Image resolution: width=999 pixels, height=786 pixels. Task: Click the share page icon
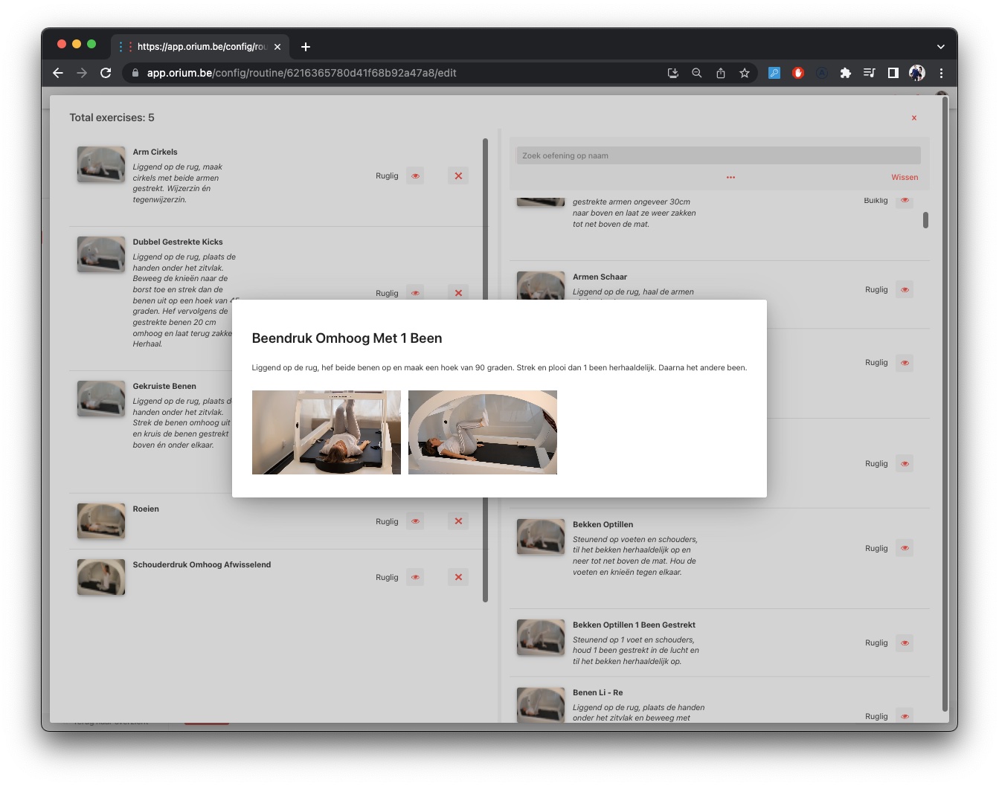pos(720,73)
